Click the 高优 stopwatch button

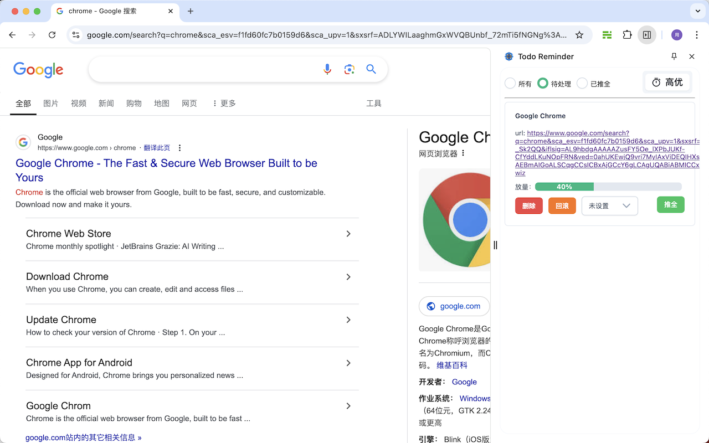pos(667,82)
